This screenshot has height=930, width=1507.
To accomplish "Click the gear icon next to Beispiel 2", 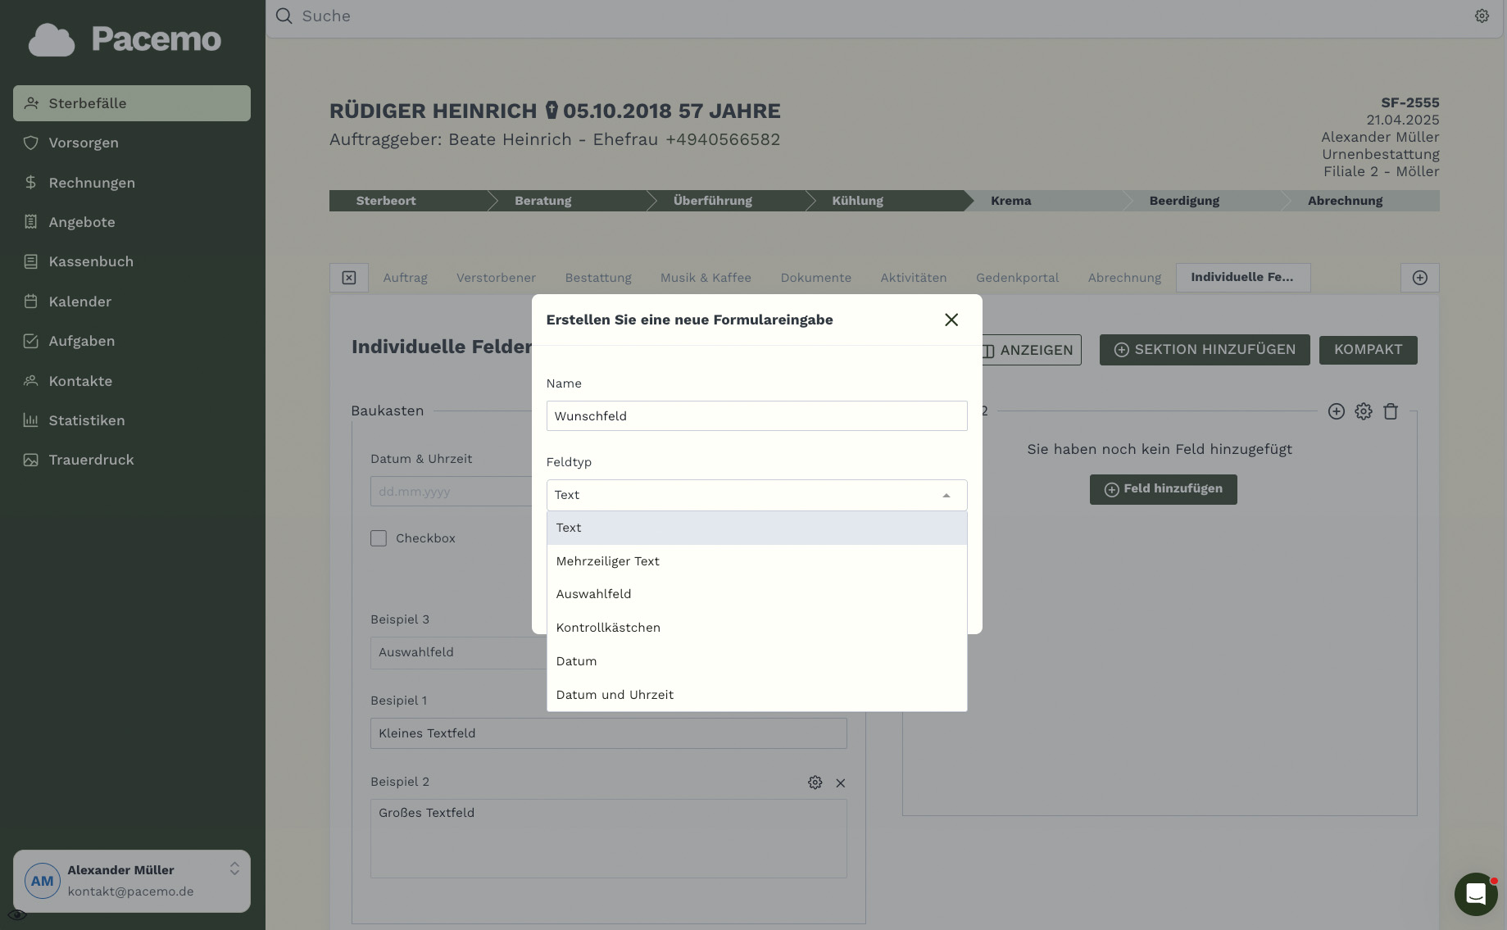I will 815,783.
